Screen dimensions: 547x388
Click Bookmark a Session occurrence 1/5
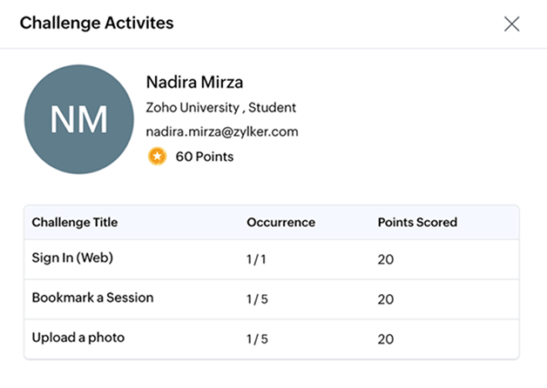[x=257, y=299]
